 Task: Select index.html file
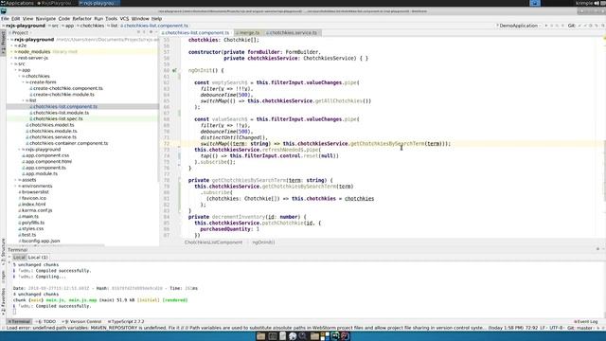(x=31, y=205)
